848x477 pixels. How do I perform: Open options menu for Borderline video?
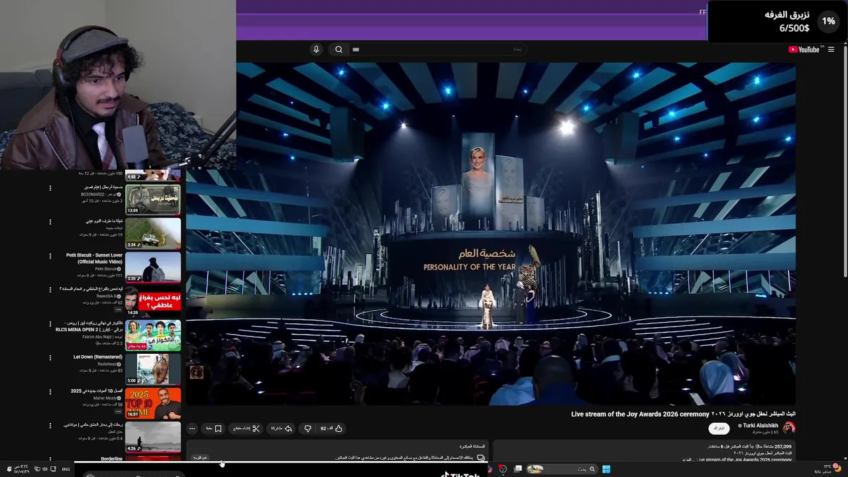(50, 459)
